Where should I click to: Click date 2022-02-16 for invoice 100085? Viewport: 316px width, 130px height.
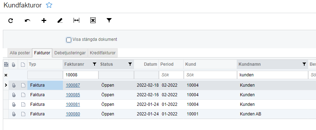(148, 95)
